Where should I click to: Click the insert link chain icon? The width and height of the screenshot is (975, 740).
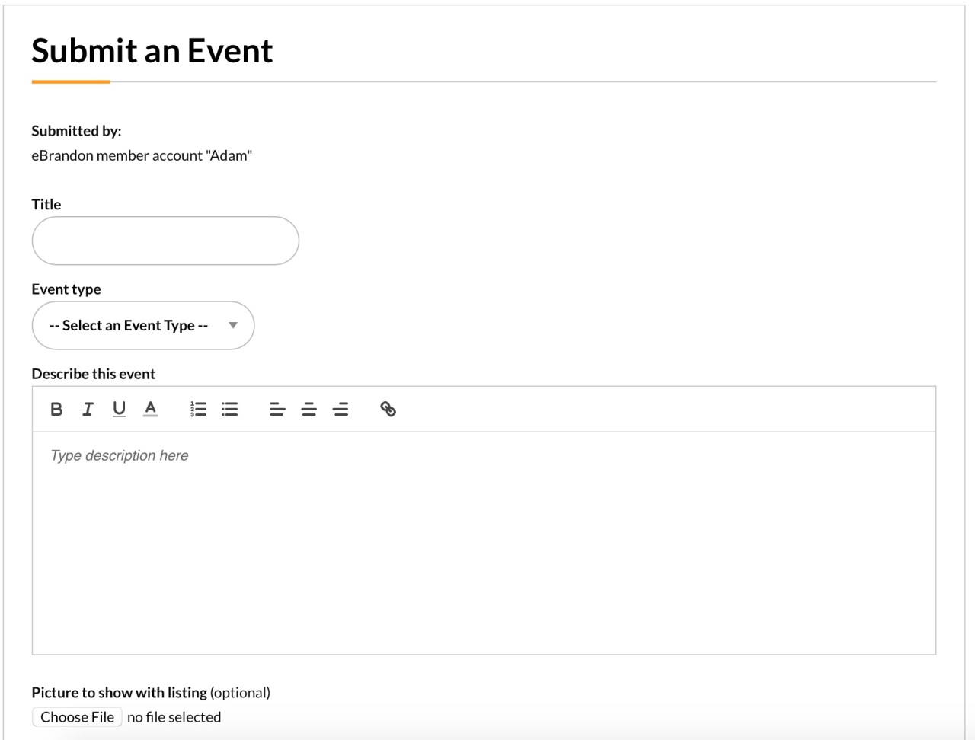388,410
